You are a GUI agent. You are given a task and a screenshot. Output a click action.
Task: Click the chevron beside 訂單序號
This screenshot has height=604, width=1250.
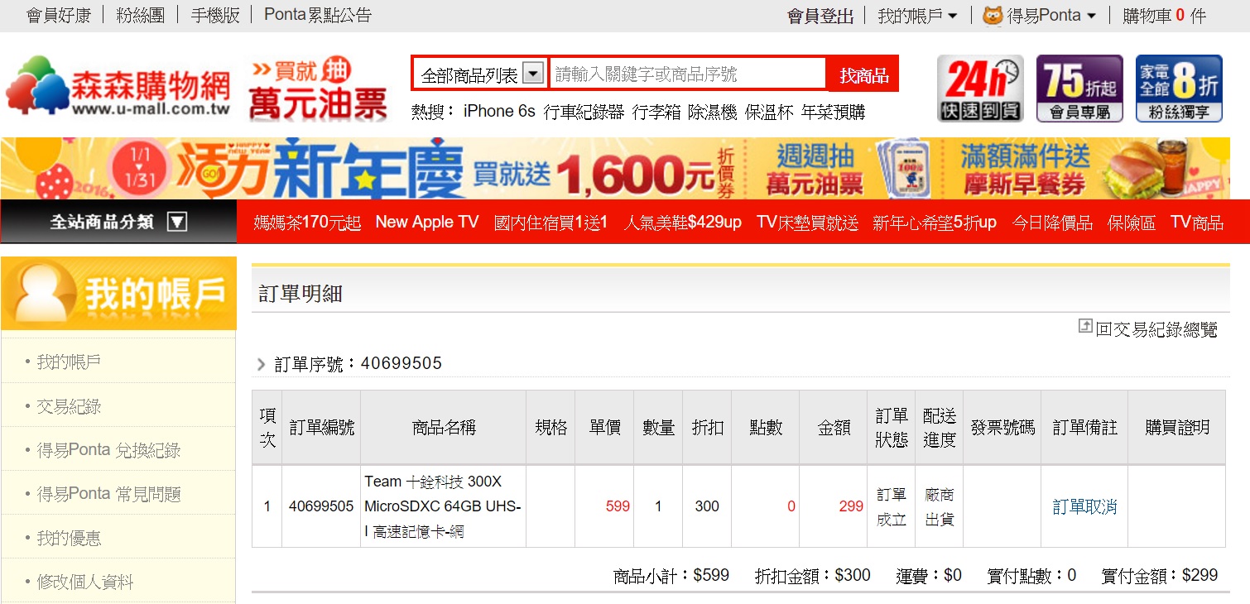click(x=262, y=364)
